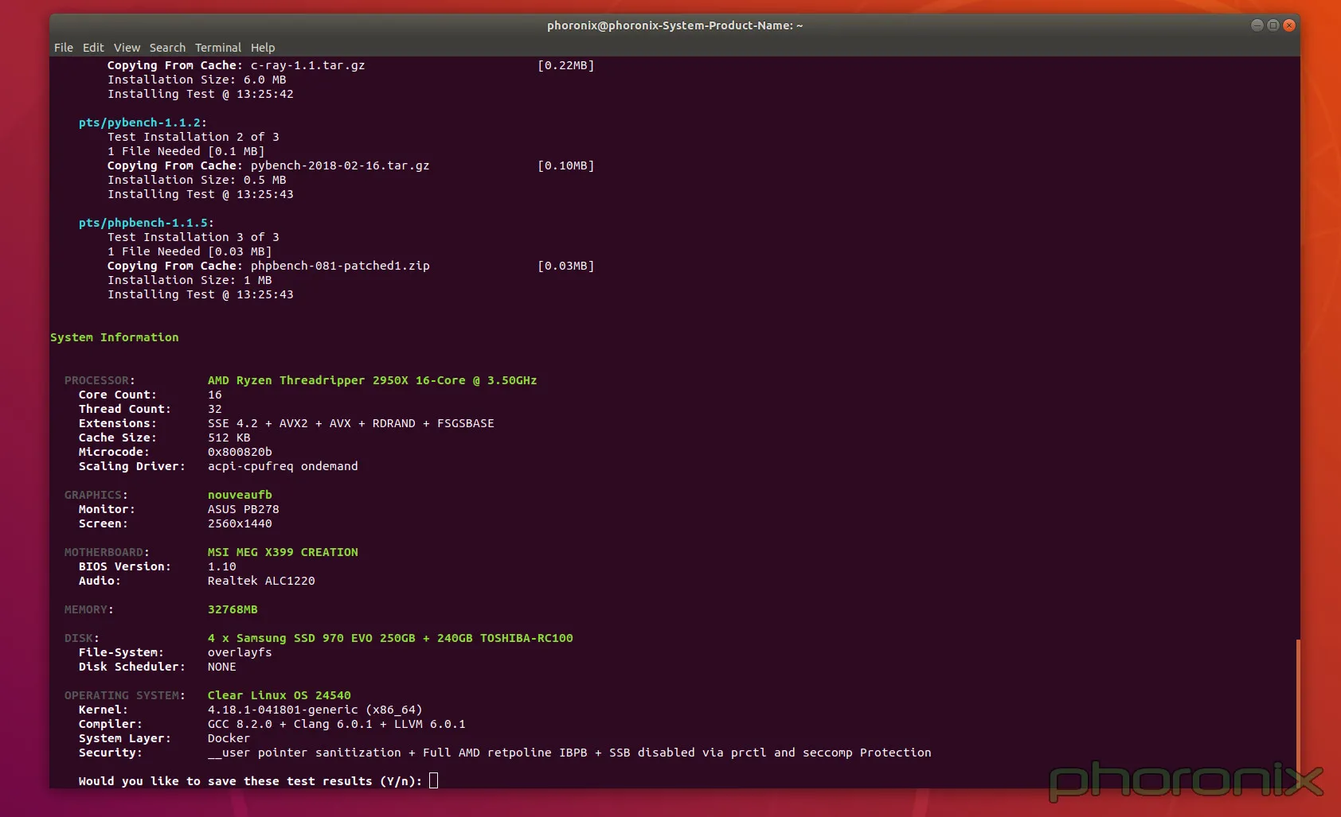
Task: Click the phpbench-081-patched1.zip file name
Action: click(x=340, y=266)
